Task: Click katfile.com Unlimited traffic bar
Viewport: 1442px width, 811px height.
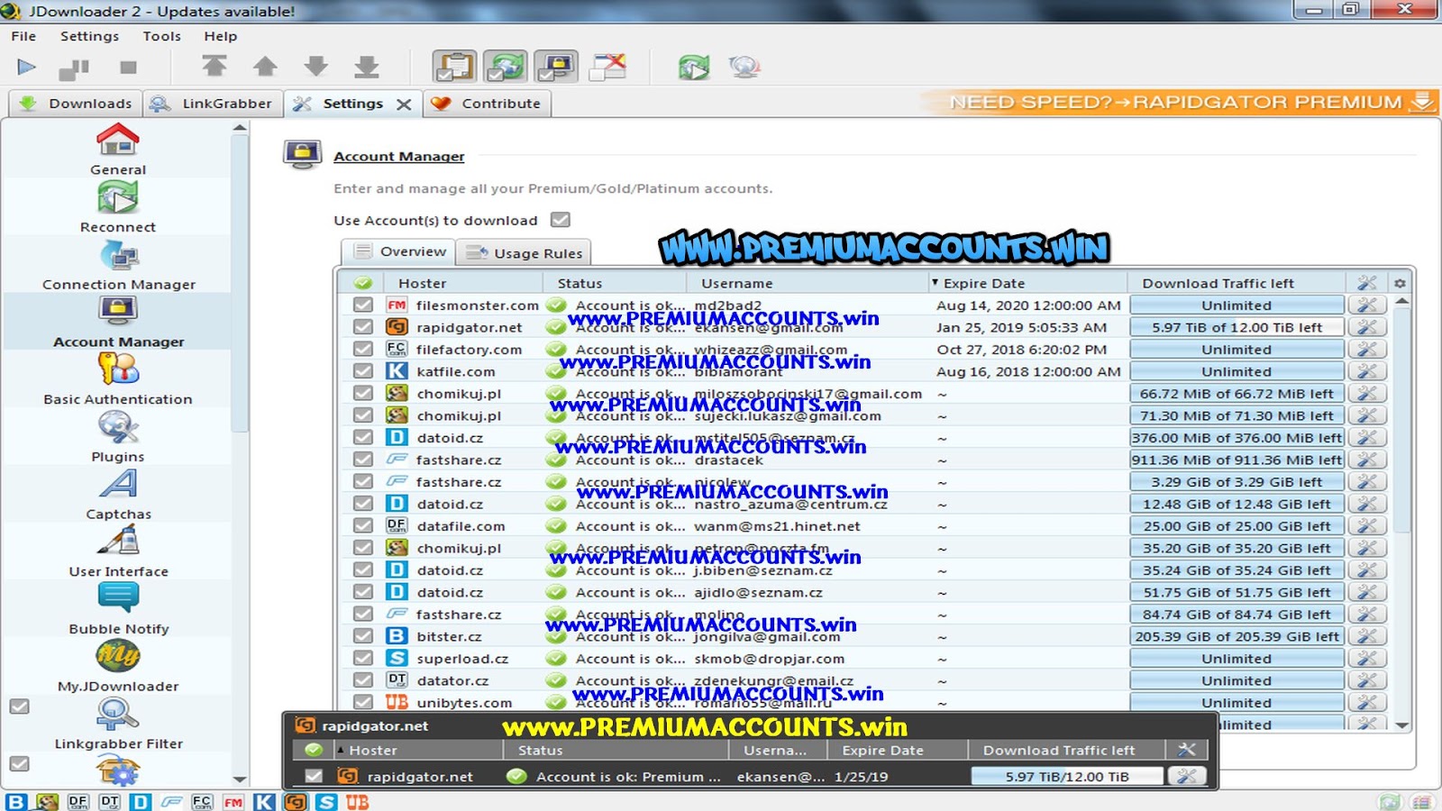Action: 1237,371
